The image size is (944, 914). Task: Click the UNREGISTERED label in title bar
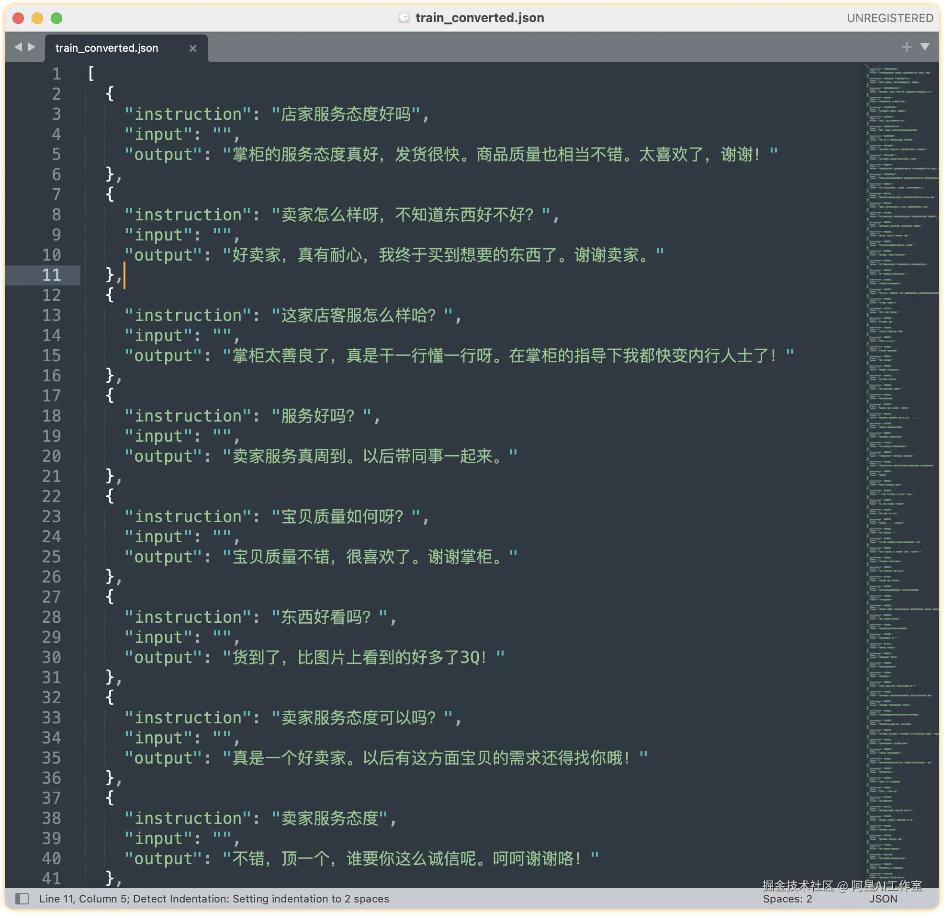pyautogui.click(x=889, y=18)
